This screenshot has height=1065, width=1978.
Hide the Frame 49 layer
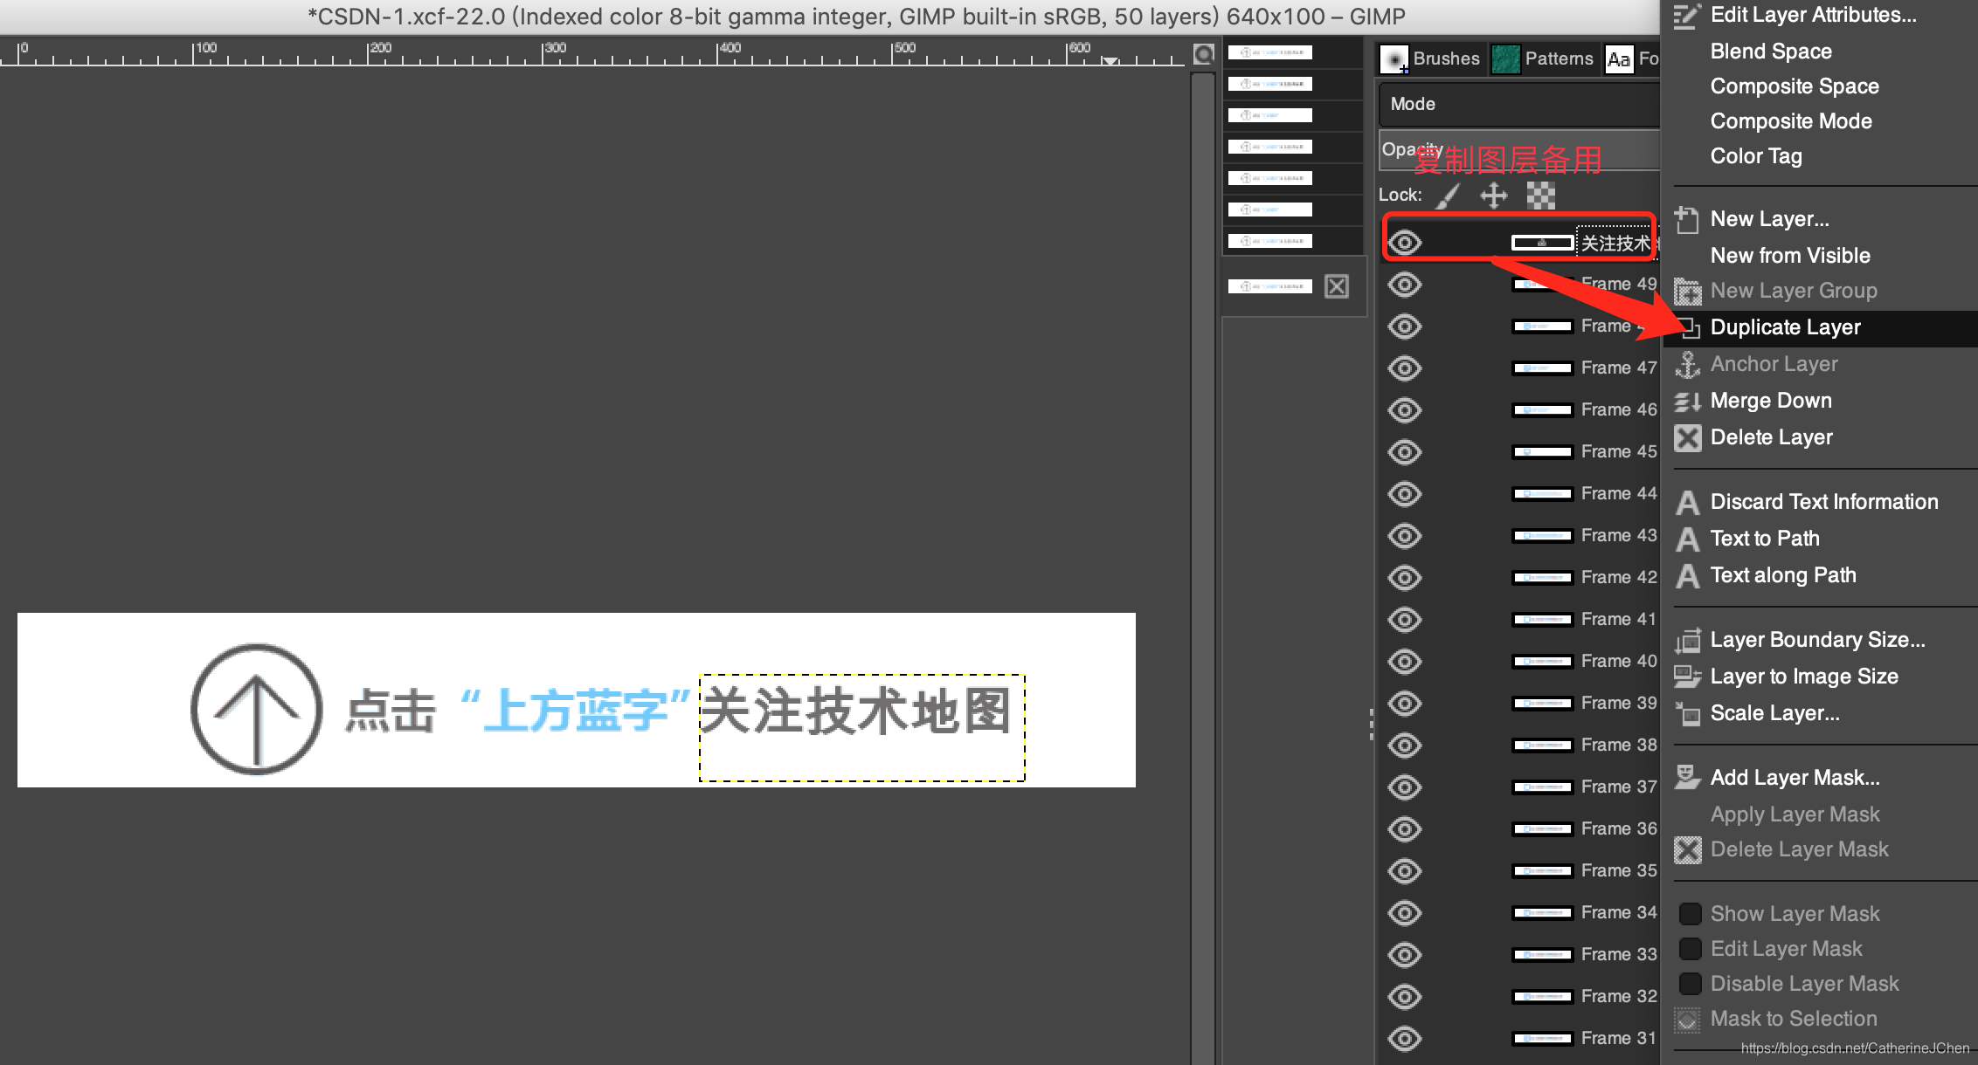(1405, 285)
